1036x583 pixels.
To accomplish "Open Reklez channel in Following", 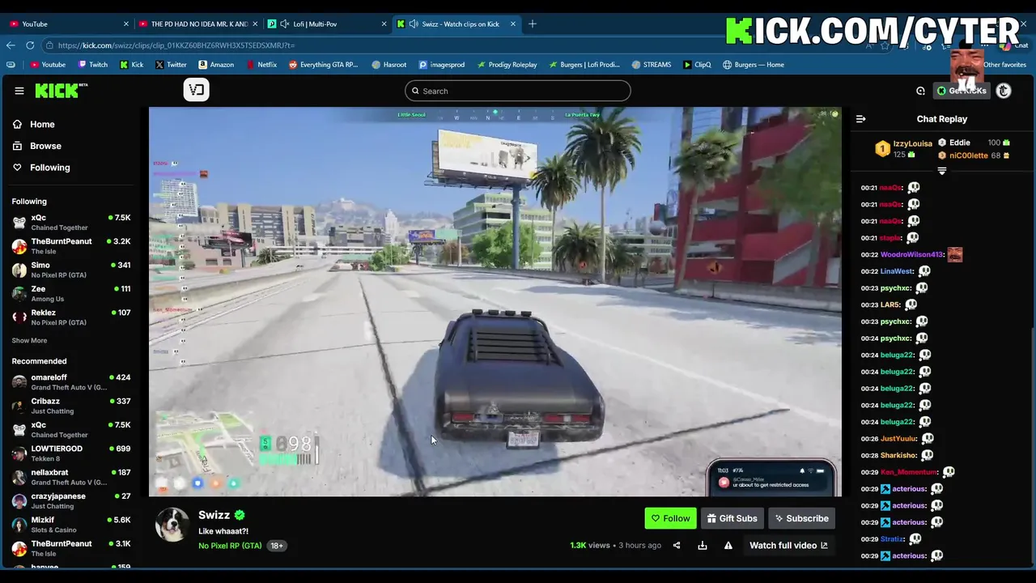I will (x=71, y=317).
